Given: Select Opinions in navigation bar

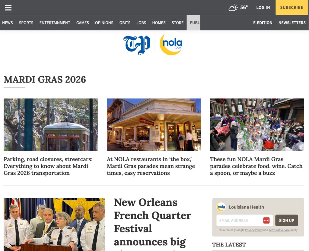Looking at the screenshot, I should coord(104,23).
